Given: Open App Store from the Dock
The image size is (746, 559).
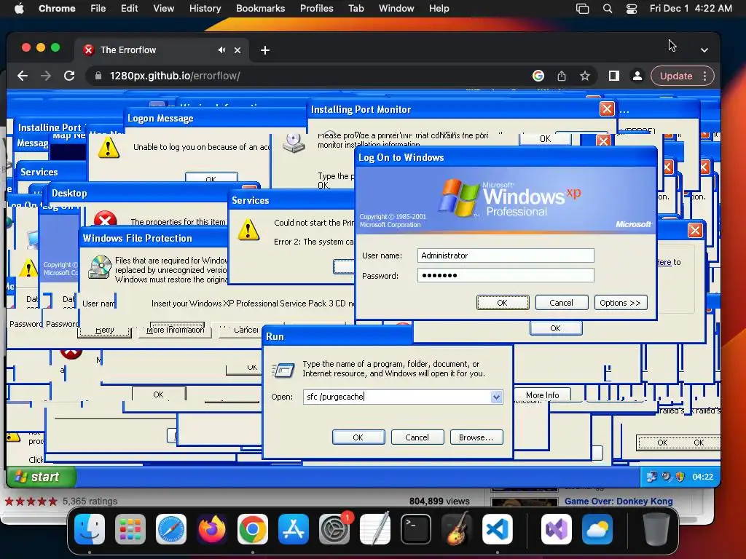Looking at the screenshot, I should [294, 529].
